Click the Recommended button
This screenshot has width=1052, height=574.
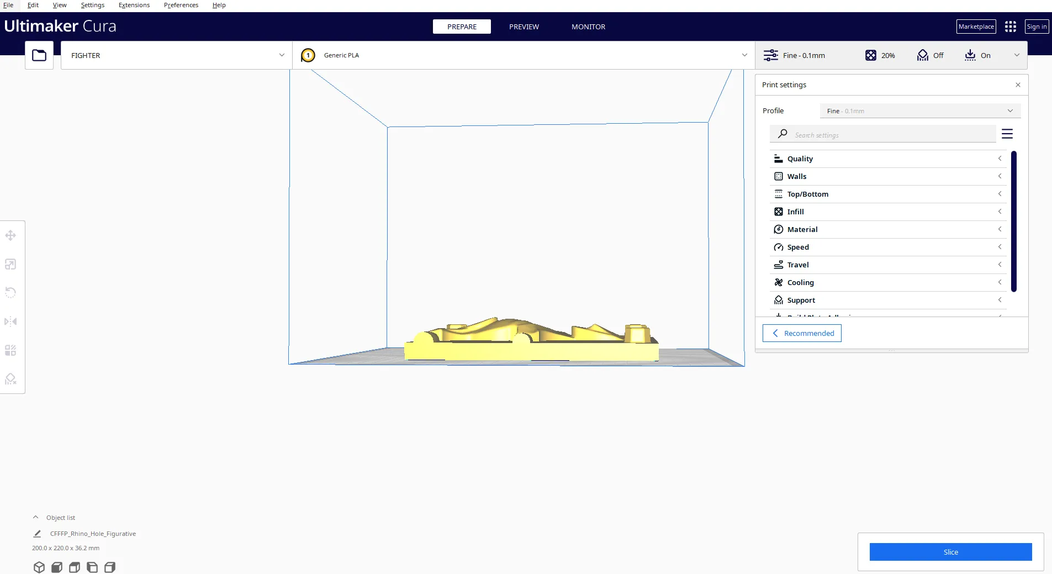(x=802, y=333)
